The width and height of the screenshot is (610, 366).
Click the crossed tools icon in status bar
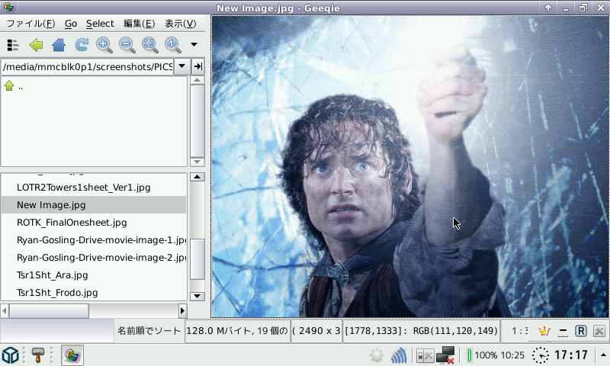coord(599,331)
